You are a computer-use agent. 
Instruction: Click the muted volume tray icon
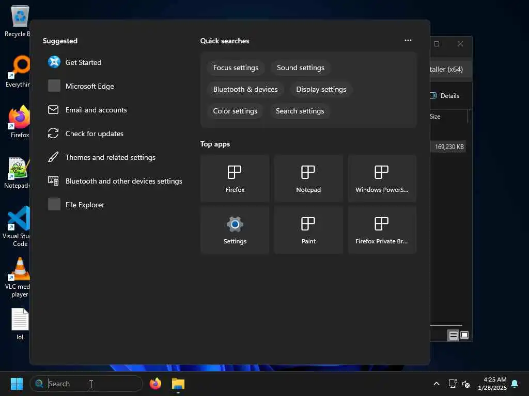[x=466, y=384]
